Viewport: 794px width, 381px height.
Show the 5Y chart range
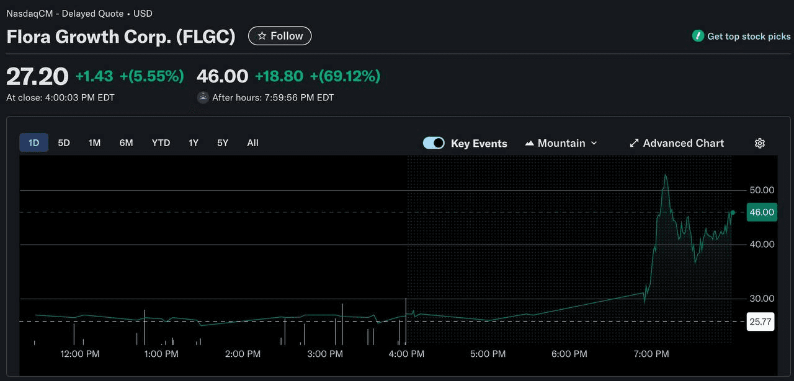pos(223,143)
